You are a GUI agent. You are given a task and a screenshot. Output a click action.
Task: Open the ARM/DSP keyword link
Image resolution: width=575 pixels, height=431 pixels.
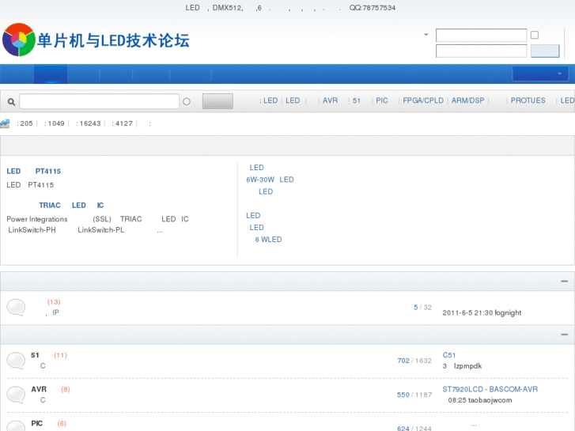[x=468, y=100]
